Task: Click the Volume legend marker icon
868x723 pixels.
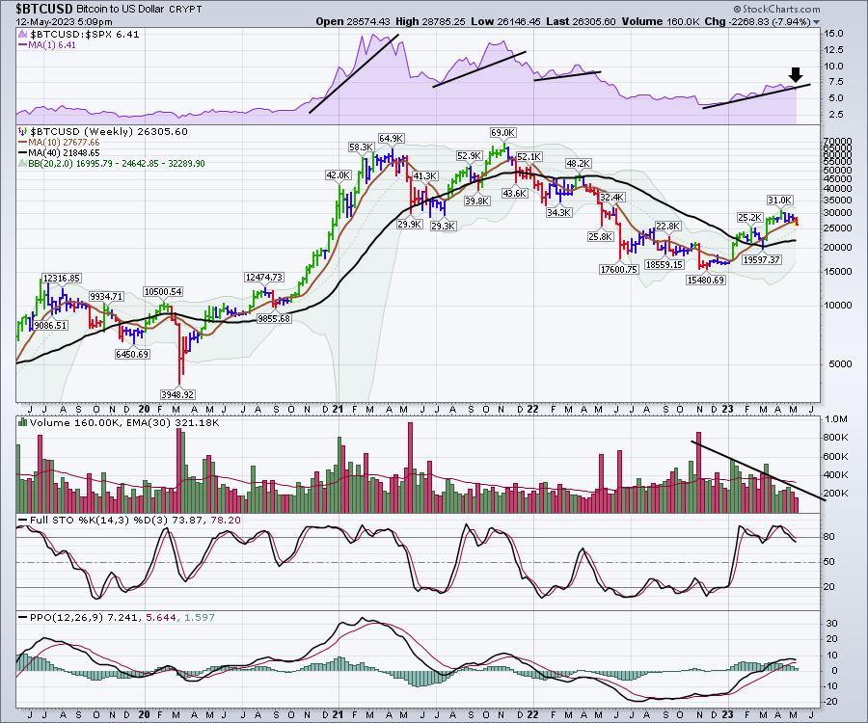Action: click(x=23, y=420)
